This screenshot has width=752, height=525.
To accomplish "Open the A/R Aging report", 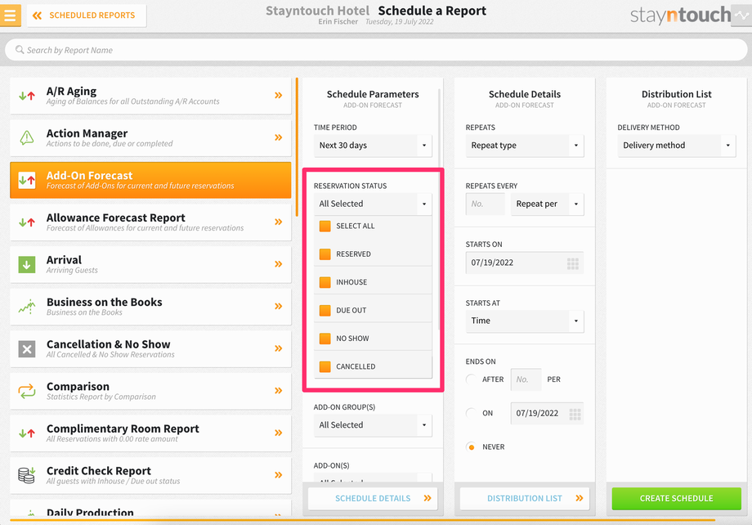I will (x=150, y=96).
